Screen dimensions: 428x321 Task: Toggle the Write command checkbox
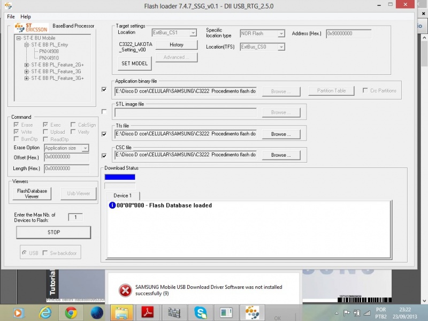[17, 132]
